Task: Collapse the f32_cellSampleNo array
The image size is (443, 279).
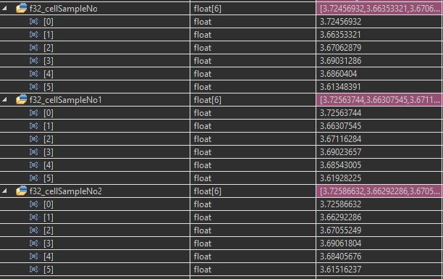Action: pos(4,9)
